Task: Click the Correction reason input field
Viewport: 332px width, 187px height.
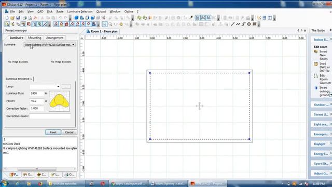Action: [x=50, y=116]
